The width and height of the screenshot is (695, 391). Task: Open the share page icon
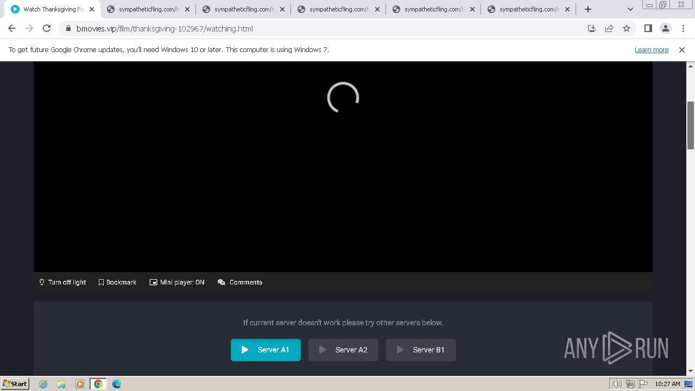pyautogui.click(x=609, y=28)
